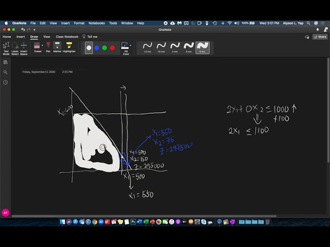Click the vertical scrollbar on right edge
The image size is (330, 247).
tap(328, 110)
